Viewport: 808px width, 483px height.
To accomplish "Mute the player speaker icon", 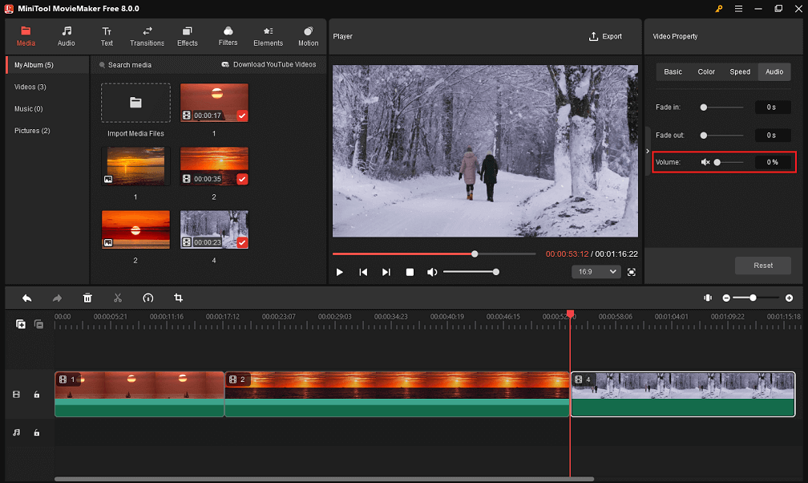I will [432, 272].
